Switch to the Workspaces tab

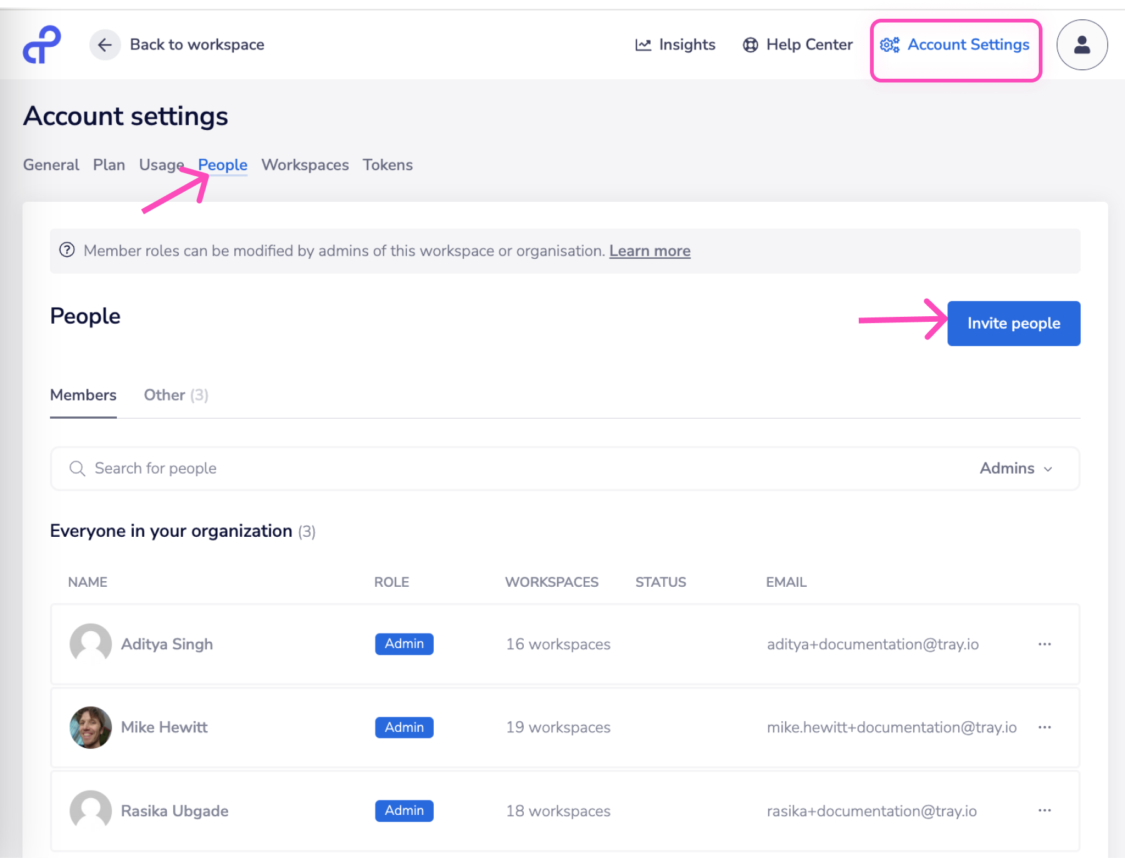pos(305,165)
